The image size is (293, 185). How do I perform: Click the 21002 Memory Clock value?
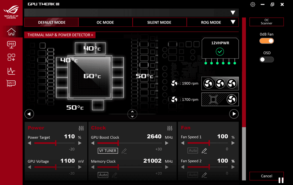[152, 161]
